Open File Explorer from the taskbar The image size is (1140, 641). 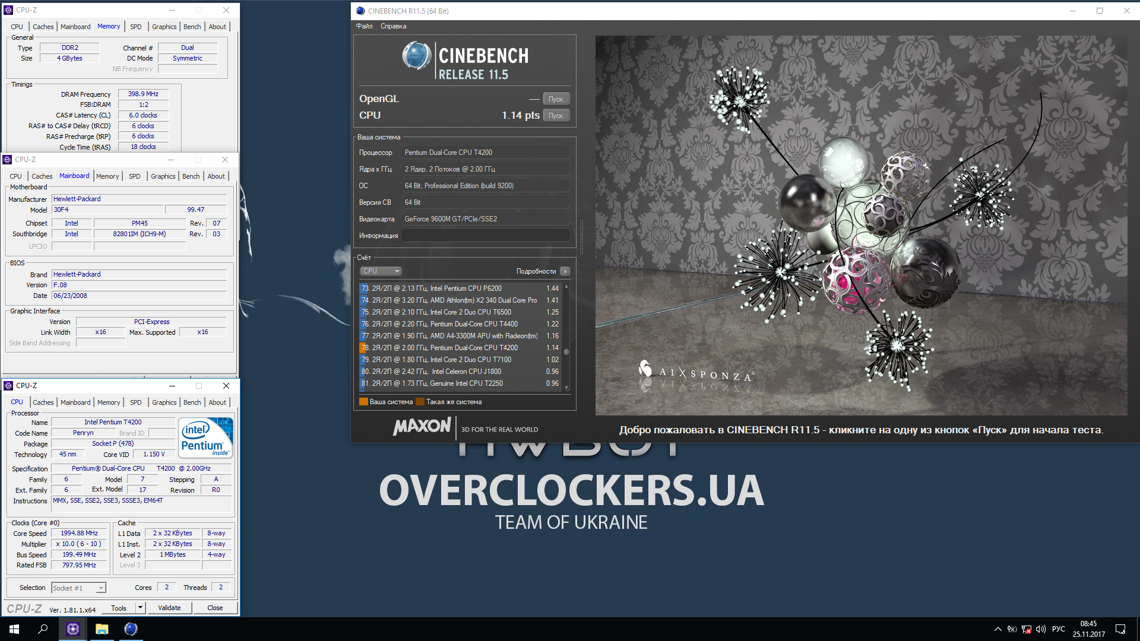tap(102, 629)
